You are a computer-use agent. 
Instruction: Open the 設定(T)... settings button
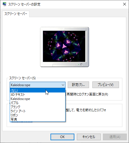coord(78,85)
